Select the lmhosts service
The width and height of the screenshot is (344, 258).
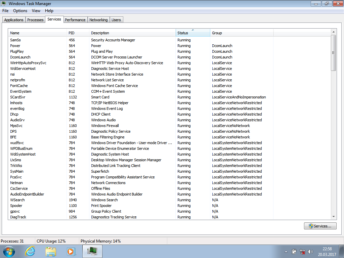[16, 103]
